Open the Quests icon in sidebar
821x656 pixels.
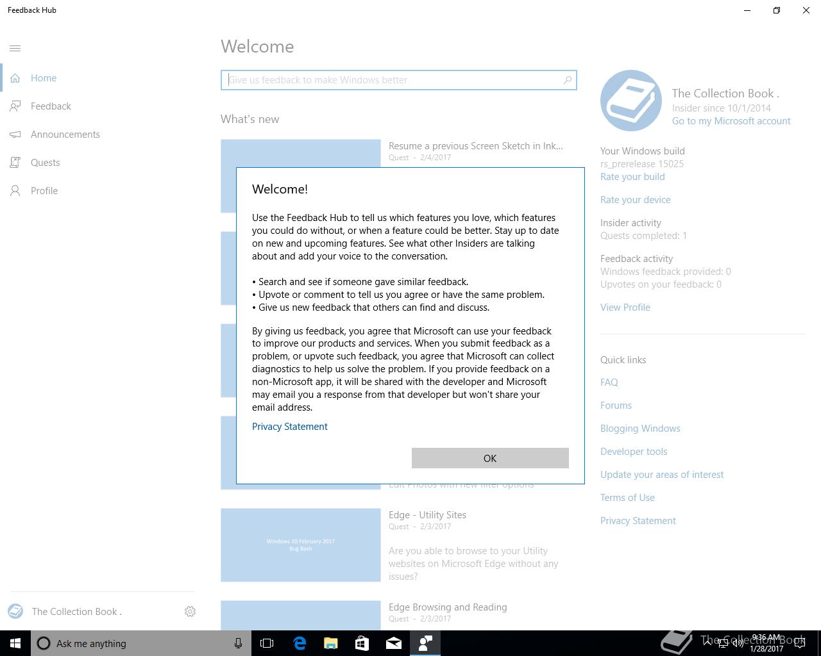click(15, 163)
